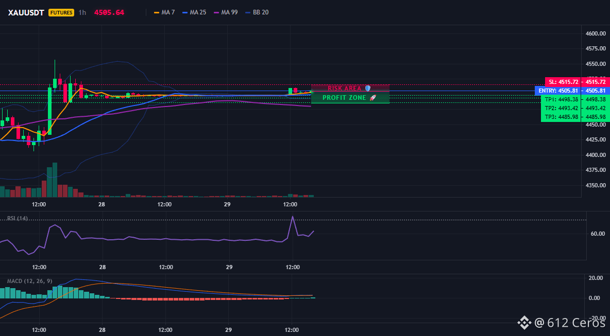610x336 pixels.
Task: Click the Binance logo icon in watermark
Action: 524,322
